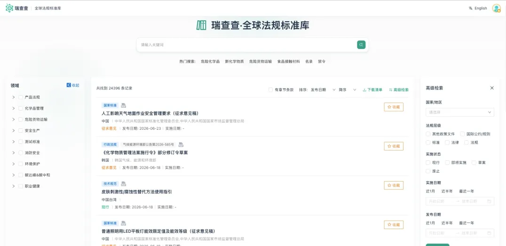Click the 实施日期 date range field
The height and width of the screenshot is (246, 506).
[x=459, y=201]
